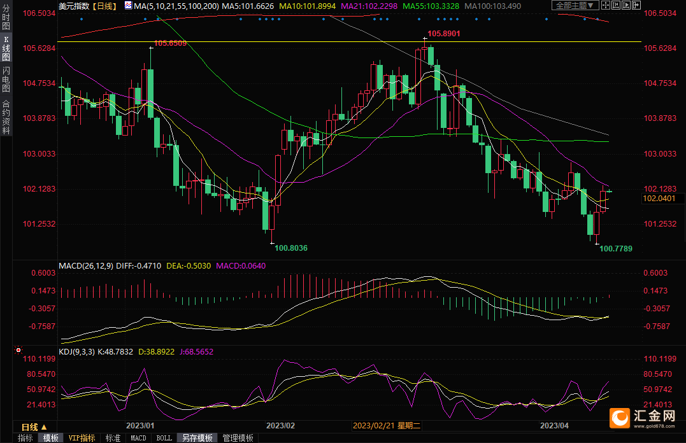The height and width of the screenshot is (443, 686).
Task: Click the 2023/02/21 星期二 date marker
Action: (x=386, y=426)
